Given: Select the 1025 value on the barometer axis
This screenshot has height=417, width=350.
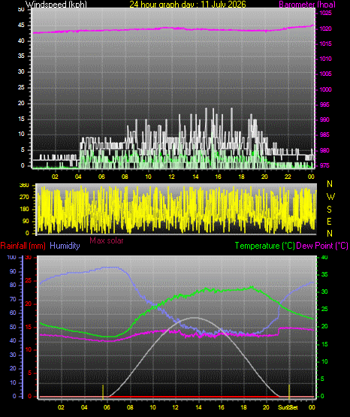Looking at the screenshot, I should 325,13.
